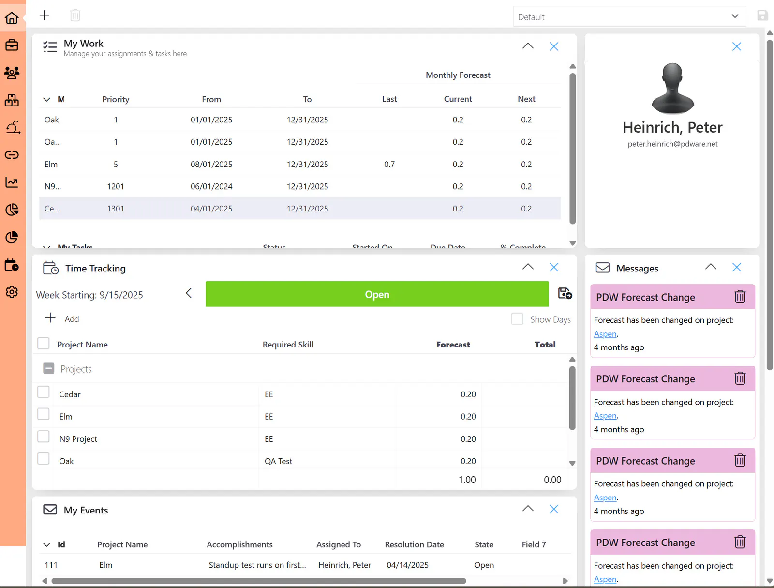Open the curved path icon in sidebar
This screenshot has height=588, width=774.
(13, 127)
